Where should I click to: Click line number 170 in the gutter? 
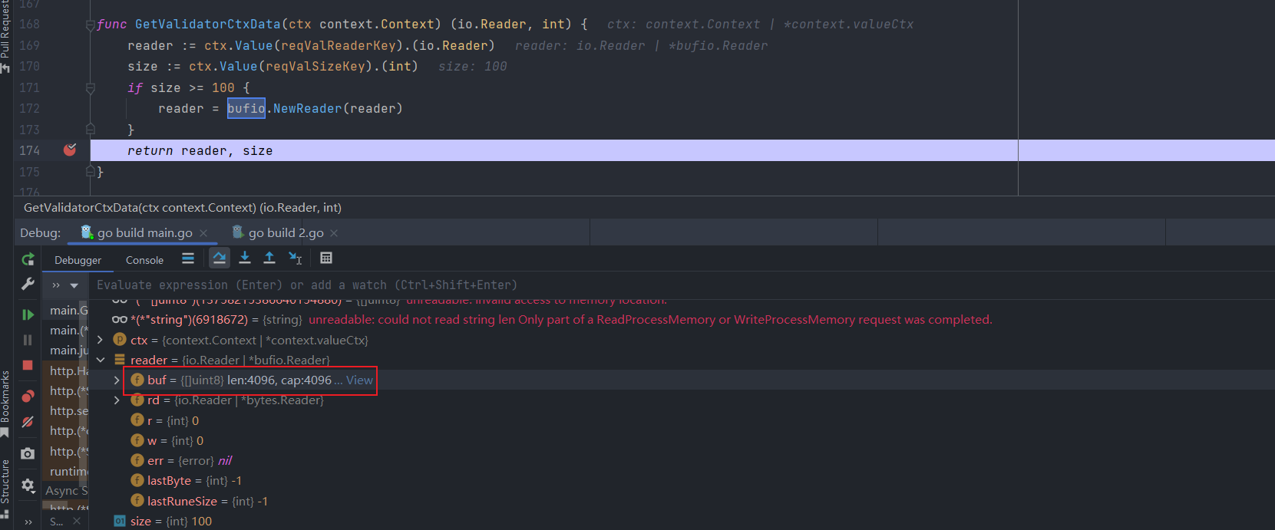tap(29, 66)
